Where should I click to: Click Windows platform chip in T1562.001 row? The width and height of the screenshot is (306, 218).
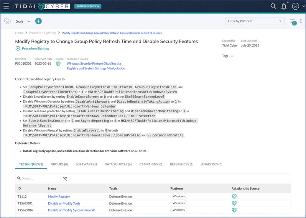[x=179, y=203]
